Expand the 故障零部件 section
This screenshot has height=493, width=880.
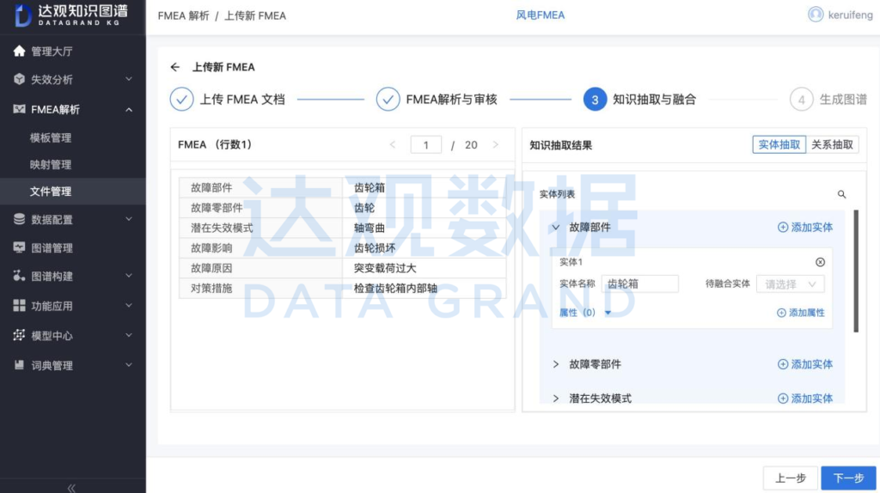click(x=556, y=364)
